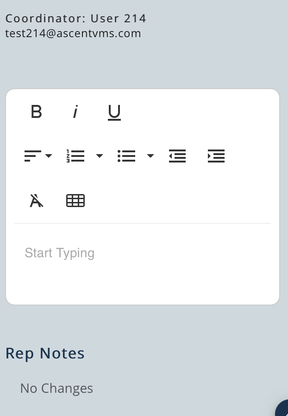The height and width of the screenshot is (416, 288).
Task: Select the Rep Notes heading
Action: point(45,353)
